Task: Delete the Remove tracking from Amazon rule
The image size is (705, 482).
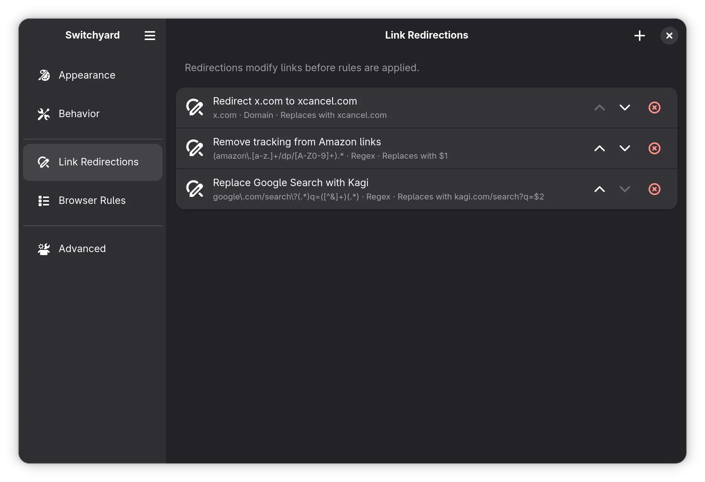Action: [655, 148]
